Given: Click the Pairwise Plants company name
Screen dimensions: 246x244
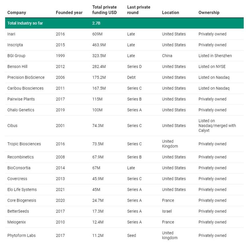Looking at the screenshot, I should (x=21, y=99).
